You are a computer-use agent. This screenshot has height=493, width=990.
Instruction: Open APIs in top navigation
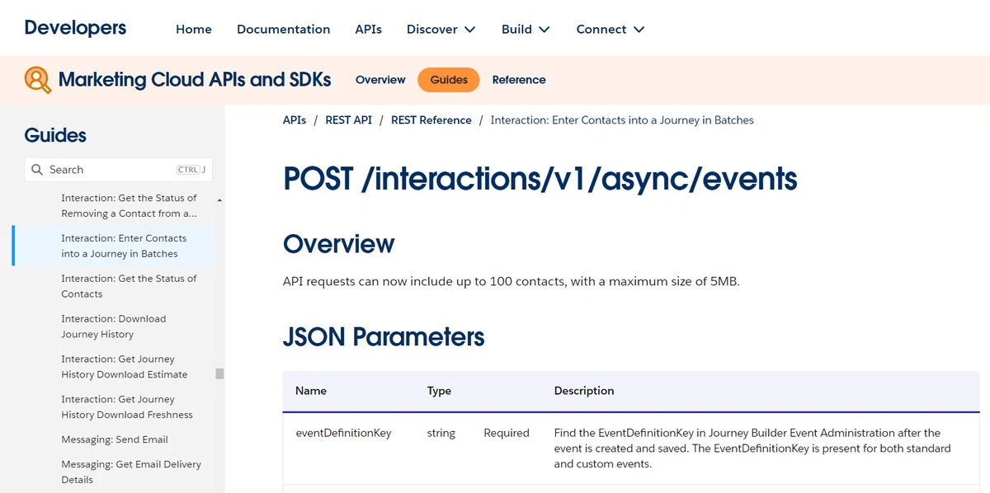click(x=369, y=29)
